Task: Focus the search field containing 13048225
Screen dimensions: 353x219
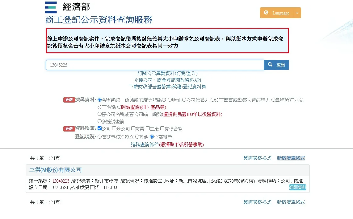Action: 155,65
